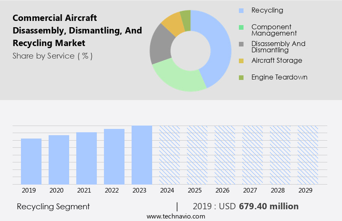Click the Engine Teardown legend color swatch
The width and height of the screenshot is (342, 221).
pos(241,77)
